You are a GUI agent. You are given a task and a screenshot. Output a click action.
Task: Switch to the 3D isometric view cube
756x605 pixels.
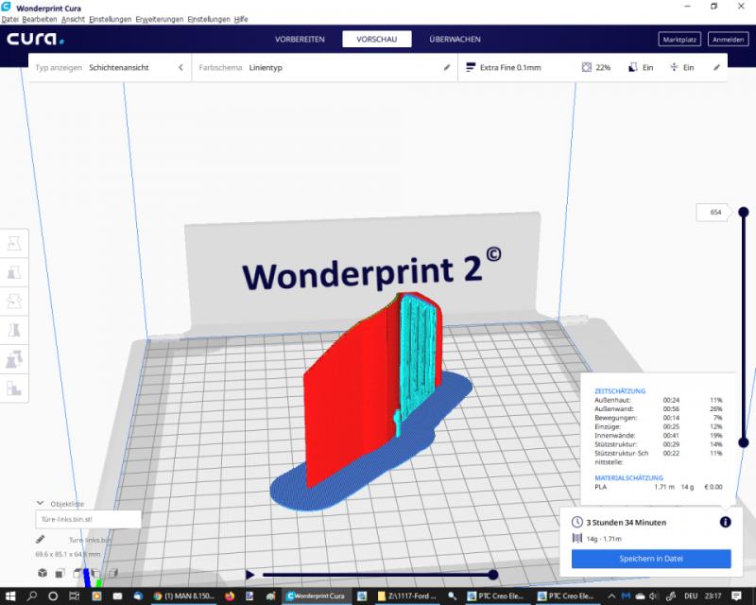(x=43, y=573)
